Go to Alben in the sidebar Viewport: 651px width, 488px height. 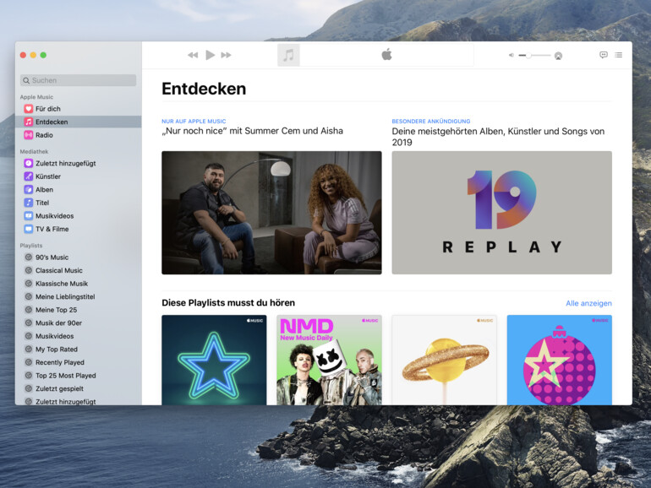coord(79,189)
